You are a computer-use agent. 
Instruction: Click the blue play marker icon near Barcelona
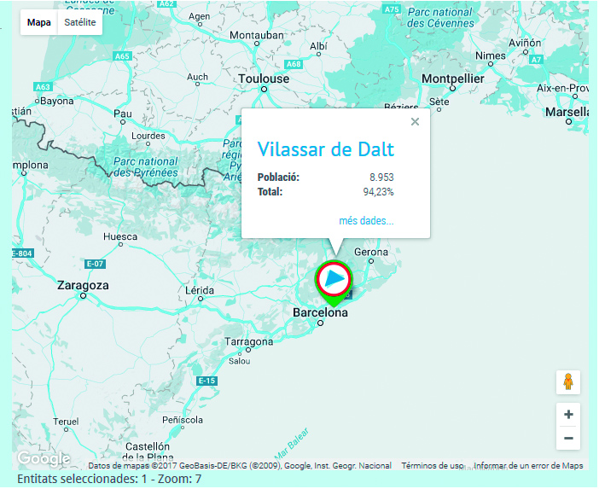click(x=334, y=279)
